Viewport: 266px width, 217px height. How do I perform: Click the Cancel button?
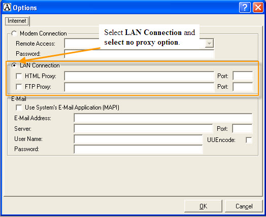pos(244,206)
